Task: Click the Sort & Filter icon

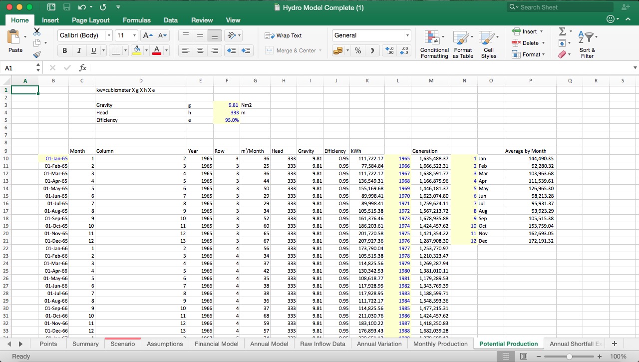Action: [x=587, y=44]
